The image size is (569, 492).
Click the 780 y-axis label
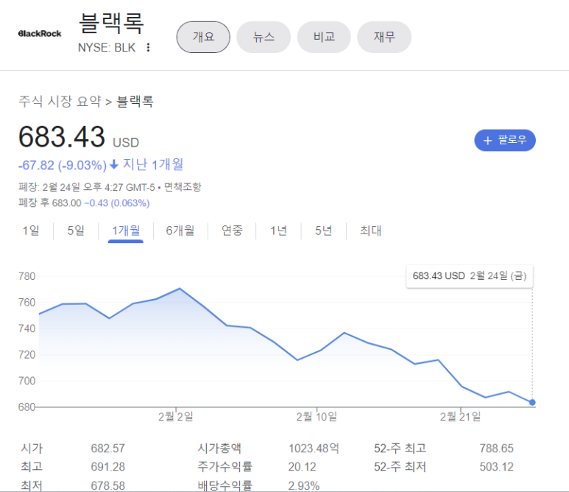[26, 276]
